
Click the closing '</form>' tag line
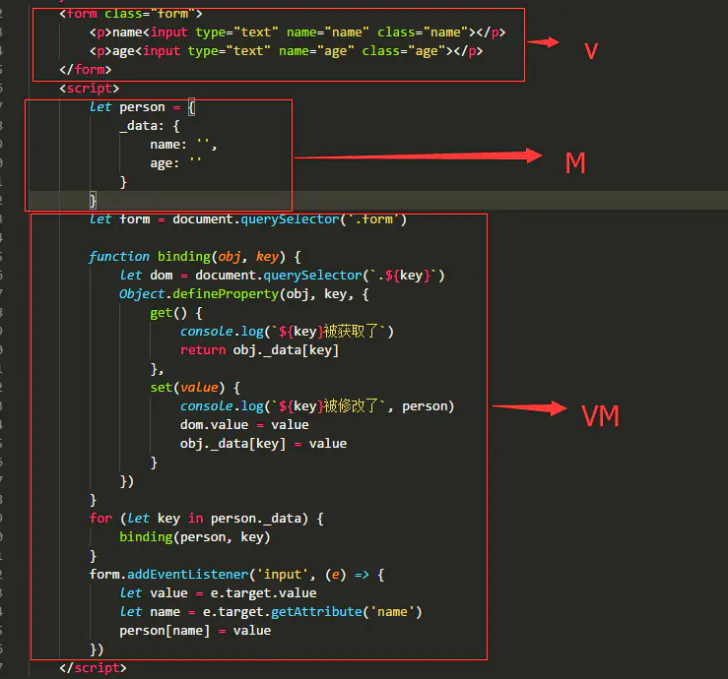(86, 70)
